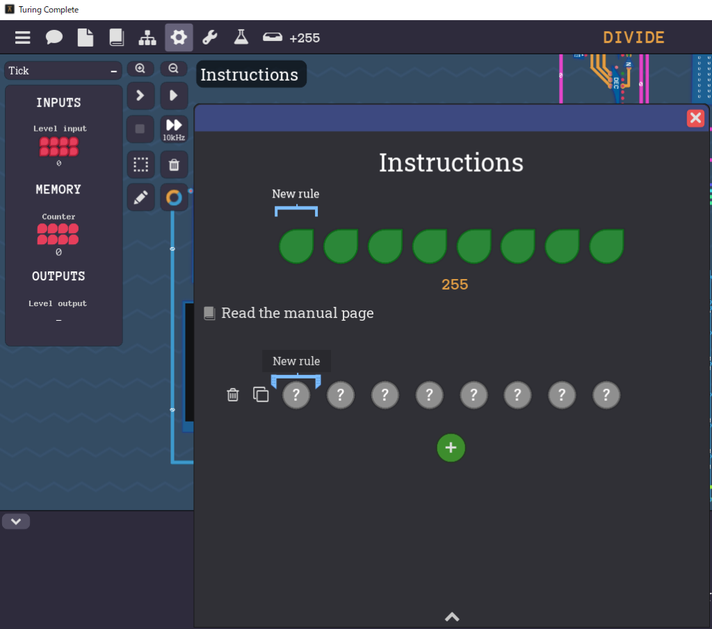This screenshot has height=629, width=712.
Task: Click the wrench tools icon
Action: 209,38
